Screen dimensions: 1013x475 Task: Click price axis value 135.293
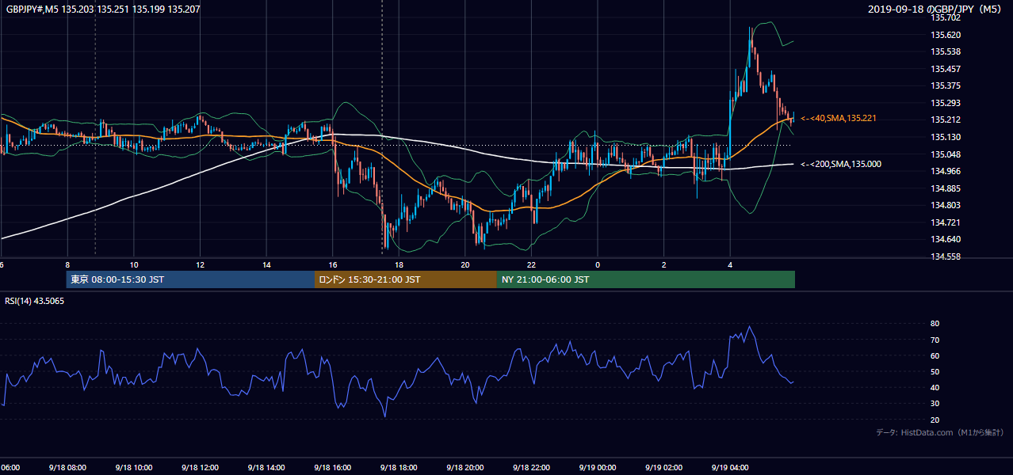pyautogui.click(x=946, y=103)
